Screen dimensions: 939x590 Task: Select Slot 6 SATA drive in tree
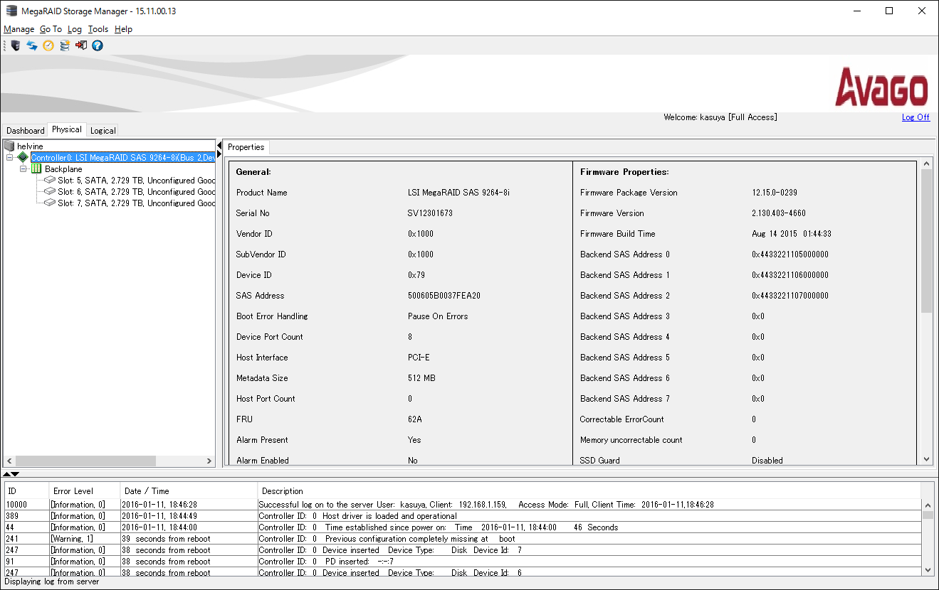pos(136,192)
